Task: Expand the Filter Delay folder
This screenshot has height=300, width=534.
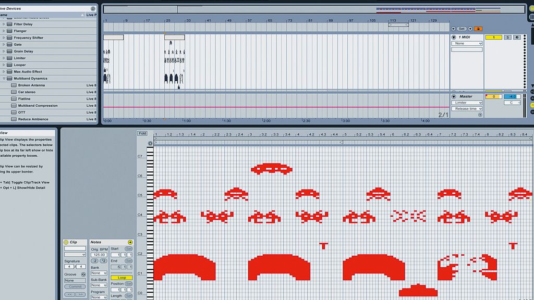Action: 4,24
